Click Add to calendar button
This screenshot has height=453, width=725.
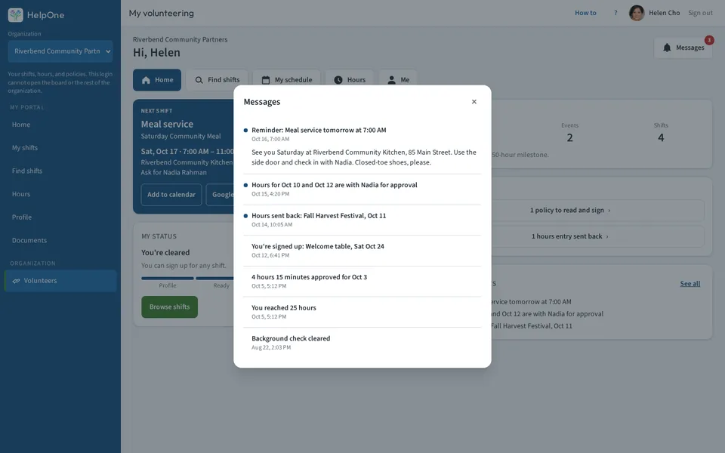171,195
